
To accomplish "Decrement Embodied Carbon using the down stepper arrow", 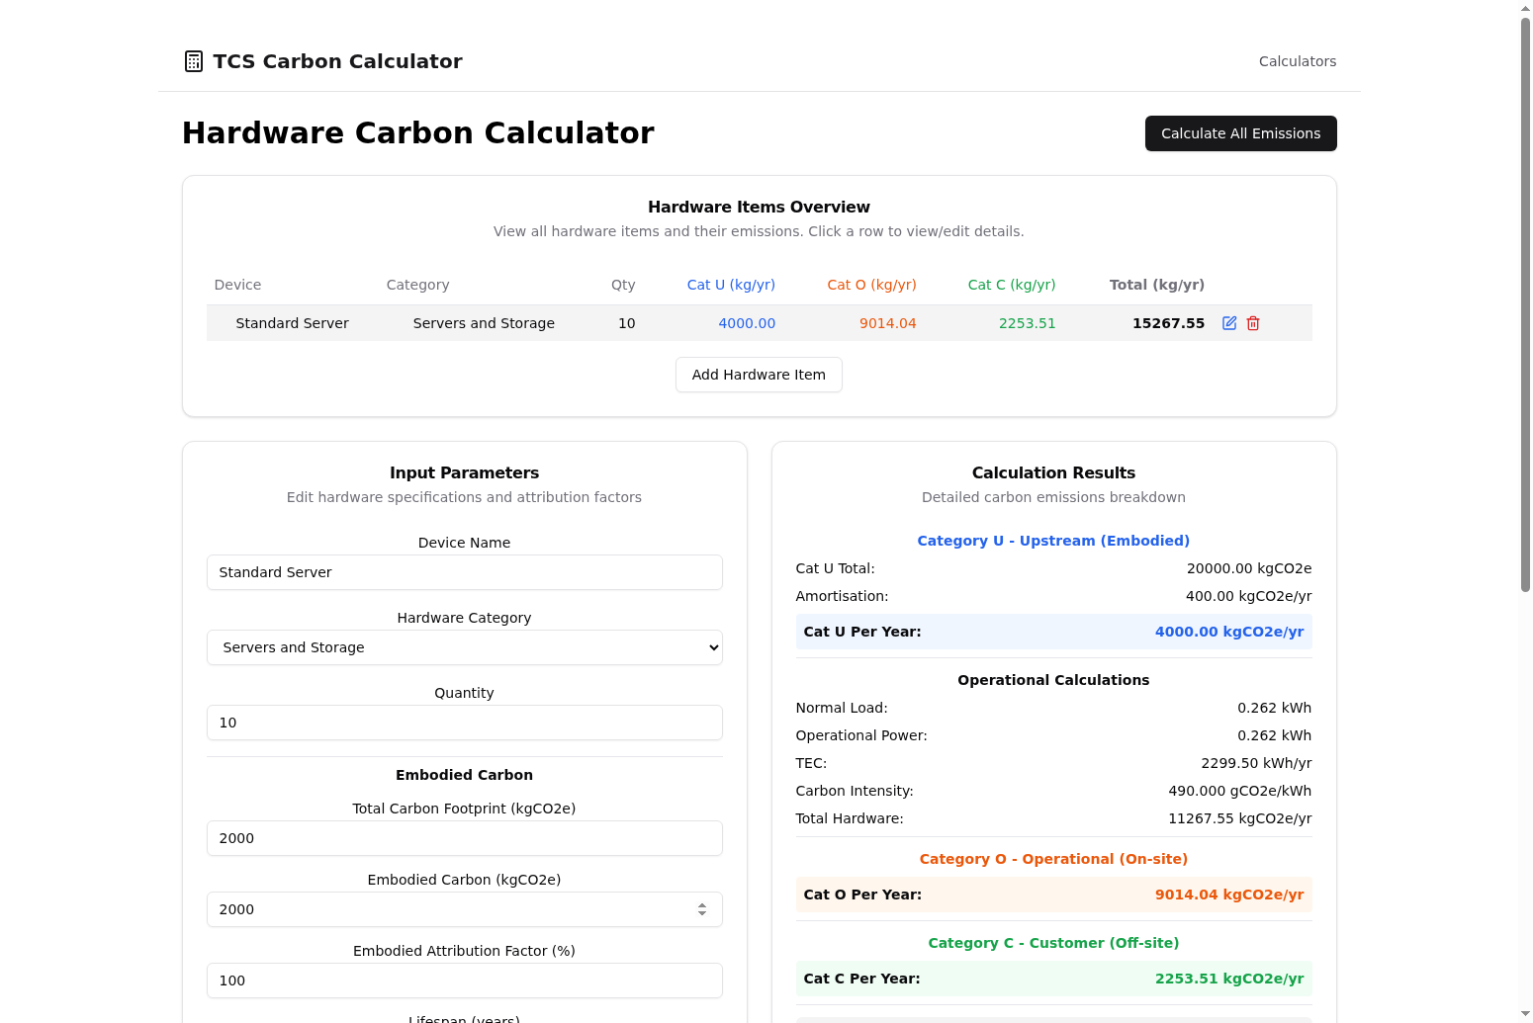I will (x=702, y=914).
